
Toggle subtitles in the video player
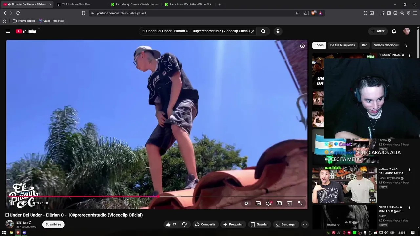point(258,203)
